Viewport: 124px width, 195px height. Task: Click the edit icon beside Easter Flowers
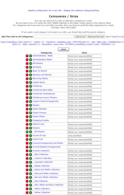30,113
